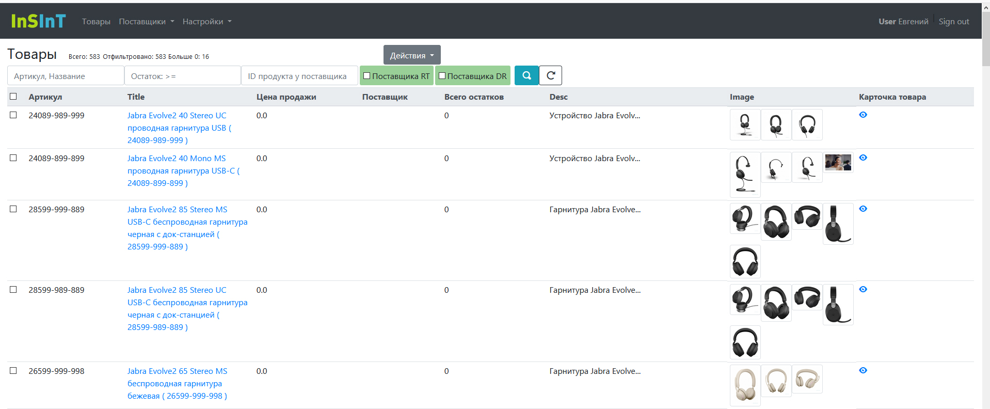Enable the Поставщика RT checkbox
This screenshot has height=409, width=990.
coord(367,76)
